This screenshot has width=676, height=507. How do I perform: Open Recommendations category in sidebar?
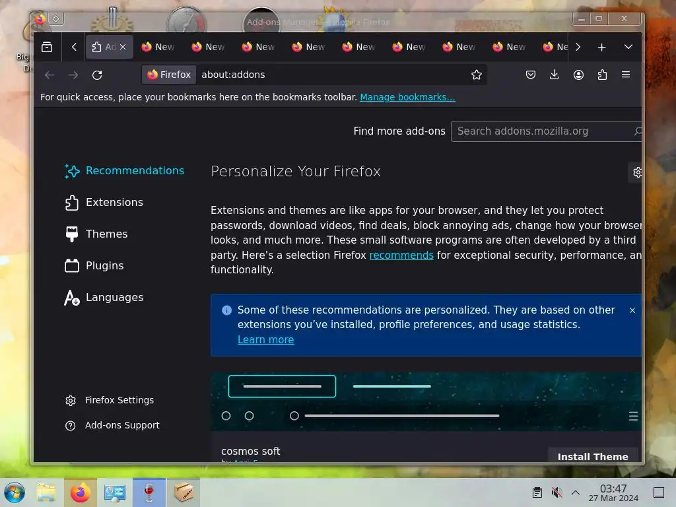click(x=125, y=171)
